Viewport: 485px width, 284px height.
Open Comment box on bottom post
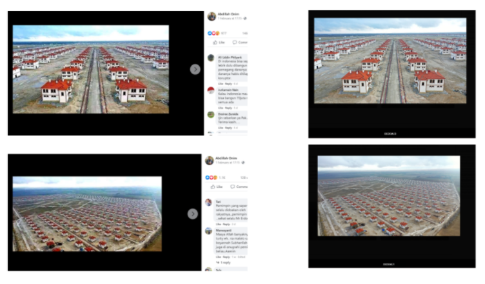point(239,187)
